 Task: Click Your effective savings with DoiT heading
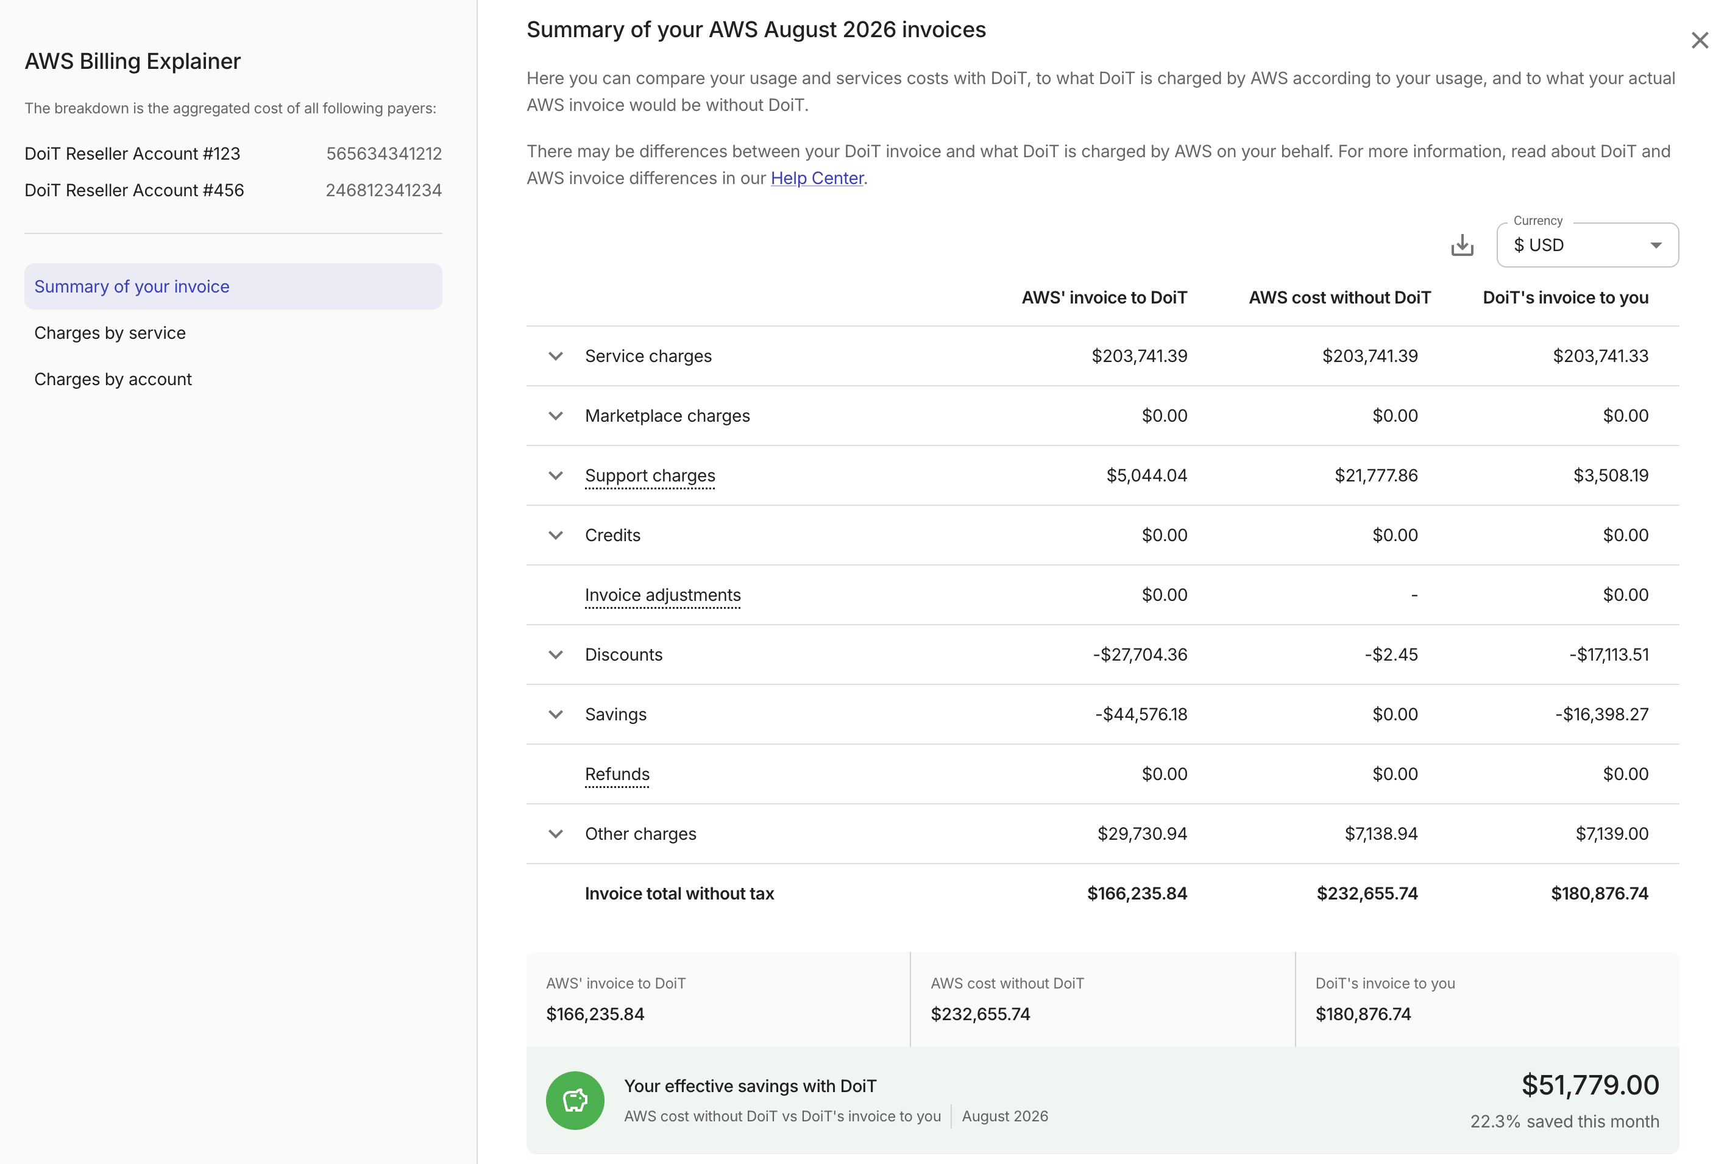(x=750, y=1086)
